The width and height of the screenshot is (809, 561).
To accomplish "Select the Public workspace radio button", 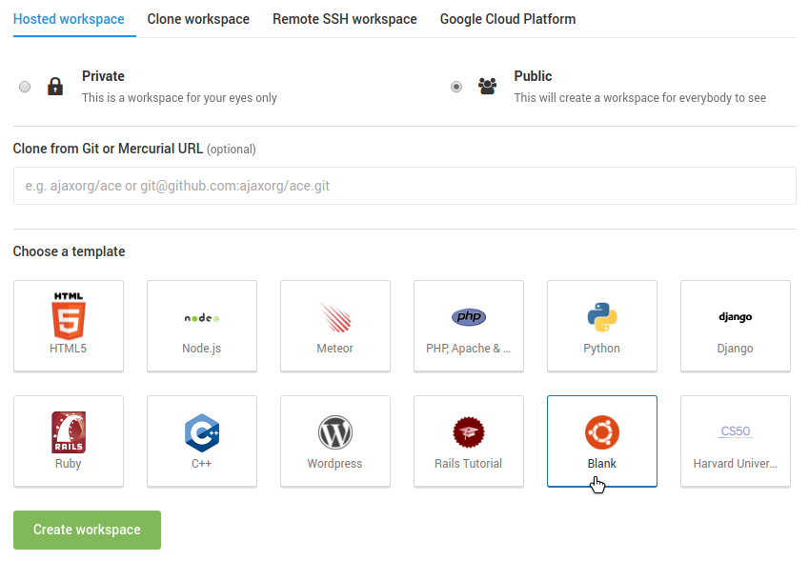I will [456, 87].
